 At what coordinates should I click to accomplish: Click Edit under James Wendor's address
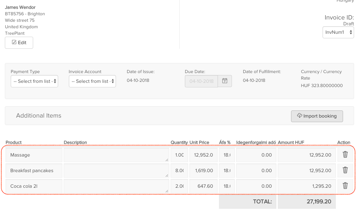point(19,43)
